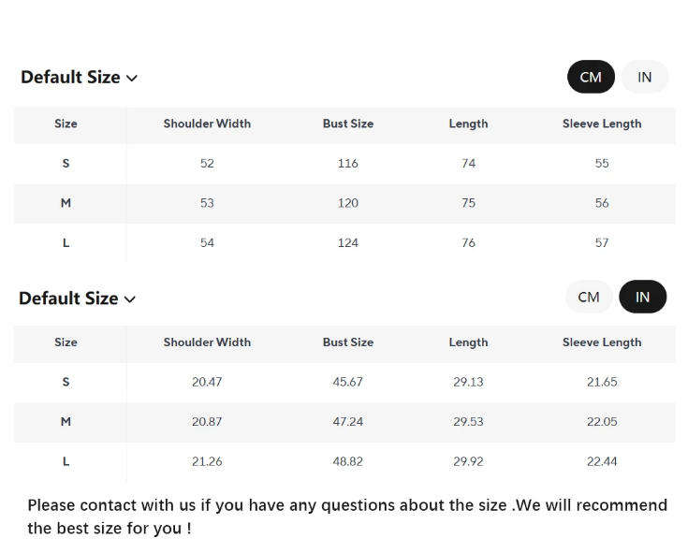Expand the bottom Default Size dropdown chevron
Viewport: 688px width, 553px height.
coord(130,299)
